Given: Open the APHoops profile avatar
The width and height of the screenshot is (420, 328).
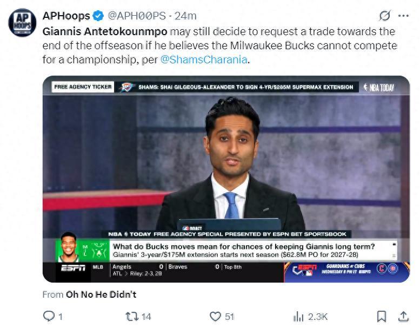Looking at the screenshot, I should pos(22,23).
